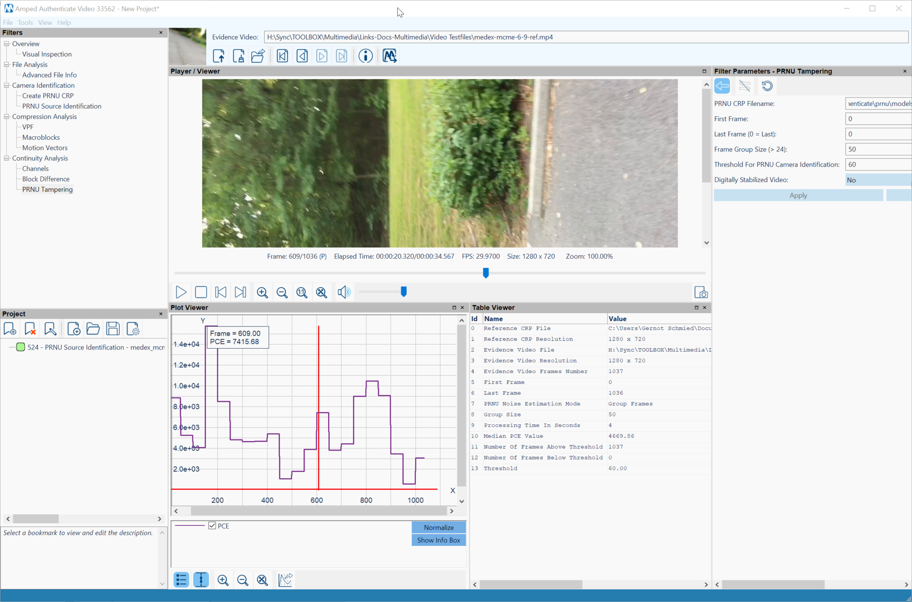The image size is (912, 602).
Task: Expand the Compression Analysis tree node
Action: [6, 116]
